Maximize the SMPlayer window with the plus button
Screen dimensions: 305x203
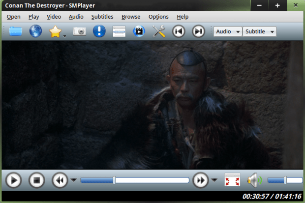pos(277,5)
